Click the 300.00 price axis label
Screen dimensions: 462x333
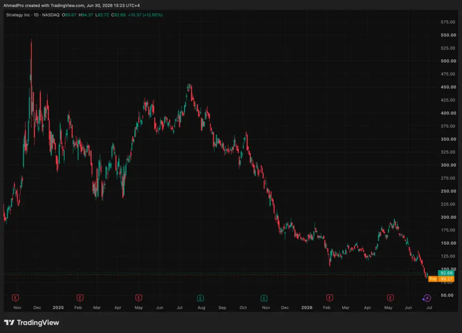(448, 165)
